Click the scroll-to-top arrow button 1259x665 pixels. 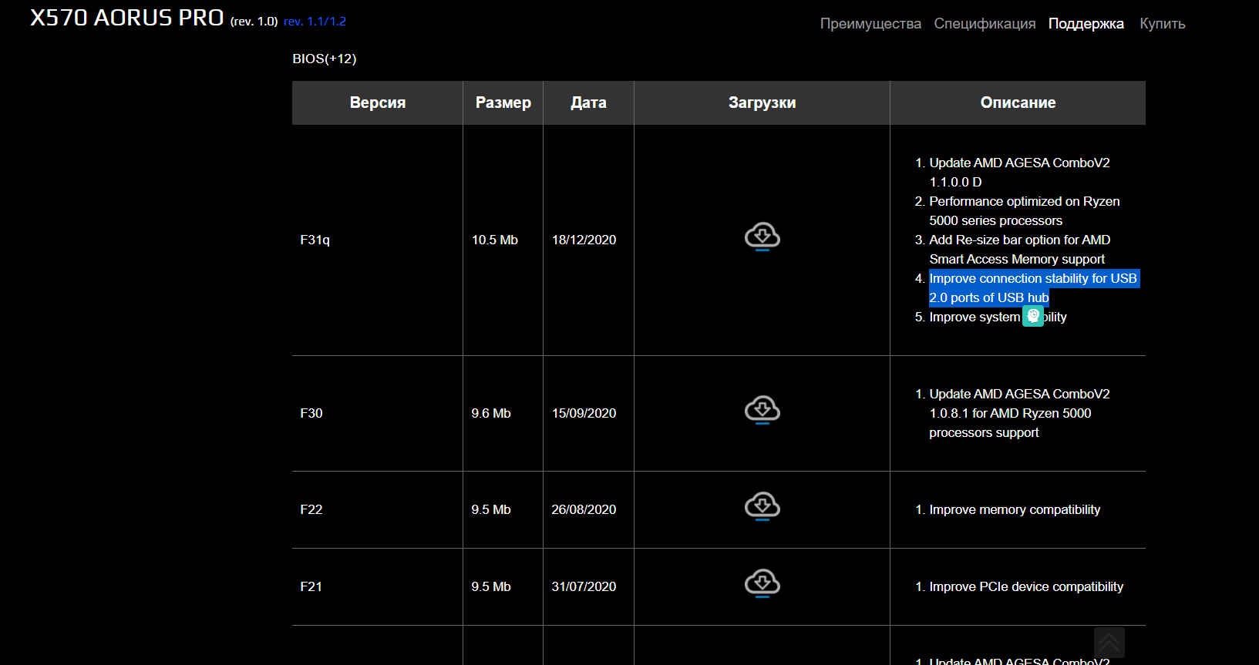pyautogui.click(x=1109, y=643)
